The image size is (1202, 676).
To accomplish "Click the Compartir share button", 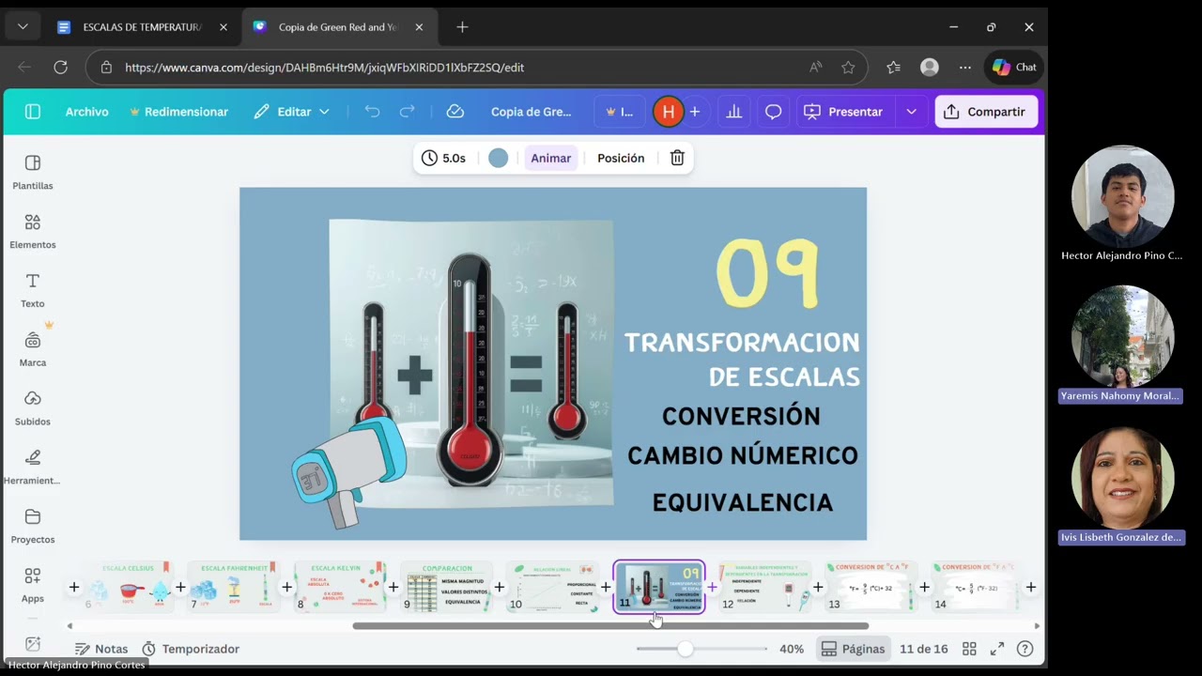I will pyautogui.click(x=986, y=112).
